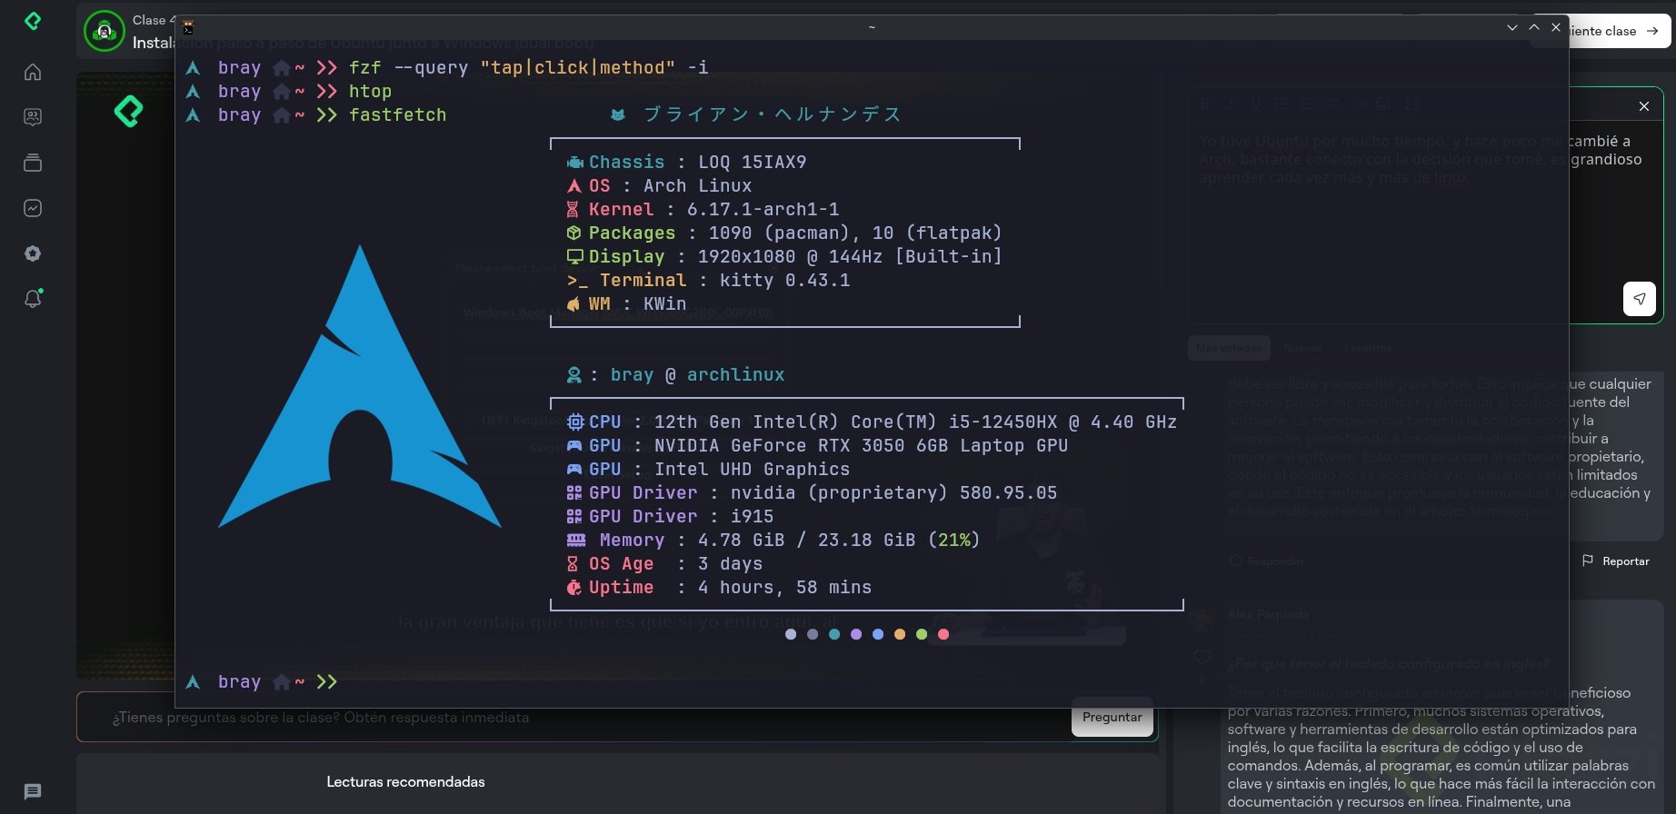The height and width of the screenshot is (814, 1676).
Task: Click the 'Lecturas recomendadas' heading
Action: coord(405,782)
